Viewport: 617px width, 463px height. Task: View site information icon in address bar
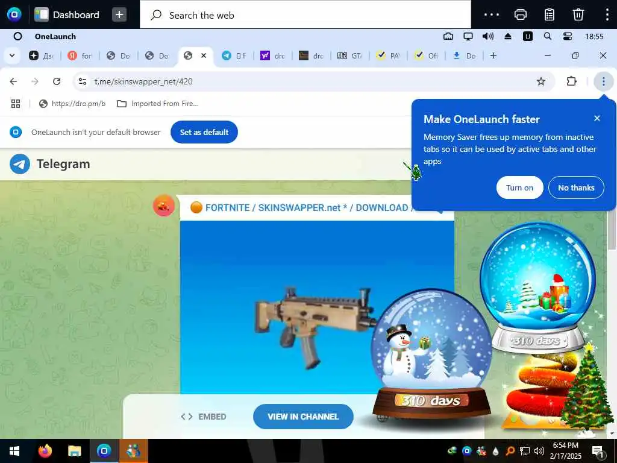pyautogui.click(x=83, y=81)
